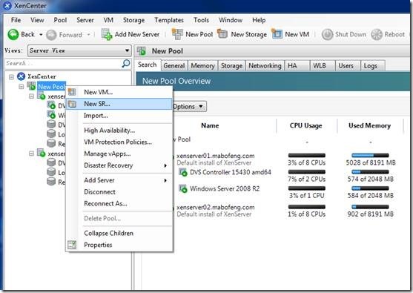Switch to the Storage tab
The image size is (413, 293).
click(x=231, y=65)
